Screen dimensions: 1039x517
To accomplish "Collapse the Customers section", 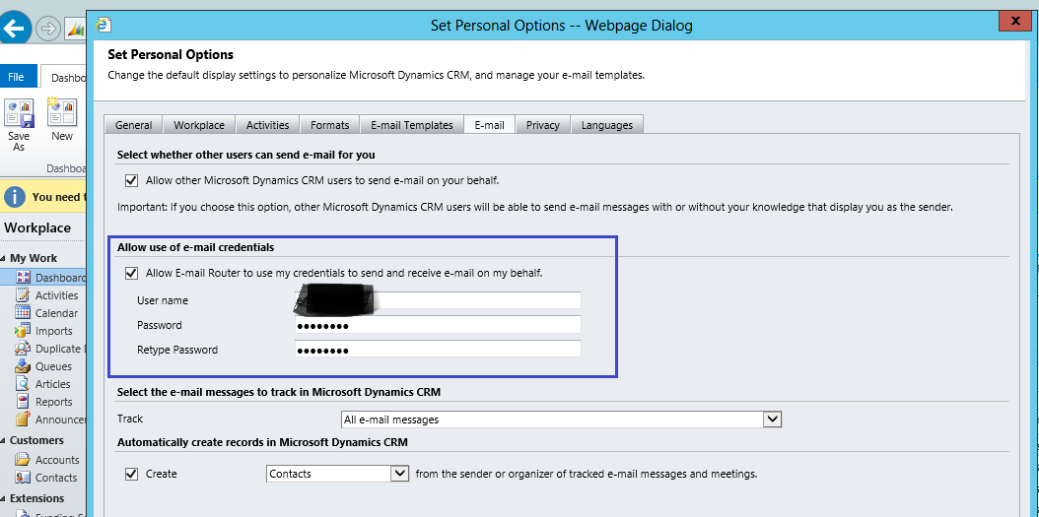I will [3, 441].
